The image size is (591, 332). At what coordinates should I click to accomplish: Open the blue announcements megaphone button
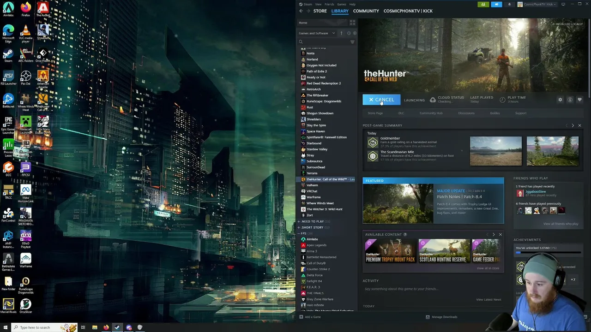coord(496,4)
